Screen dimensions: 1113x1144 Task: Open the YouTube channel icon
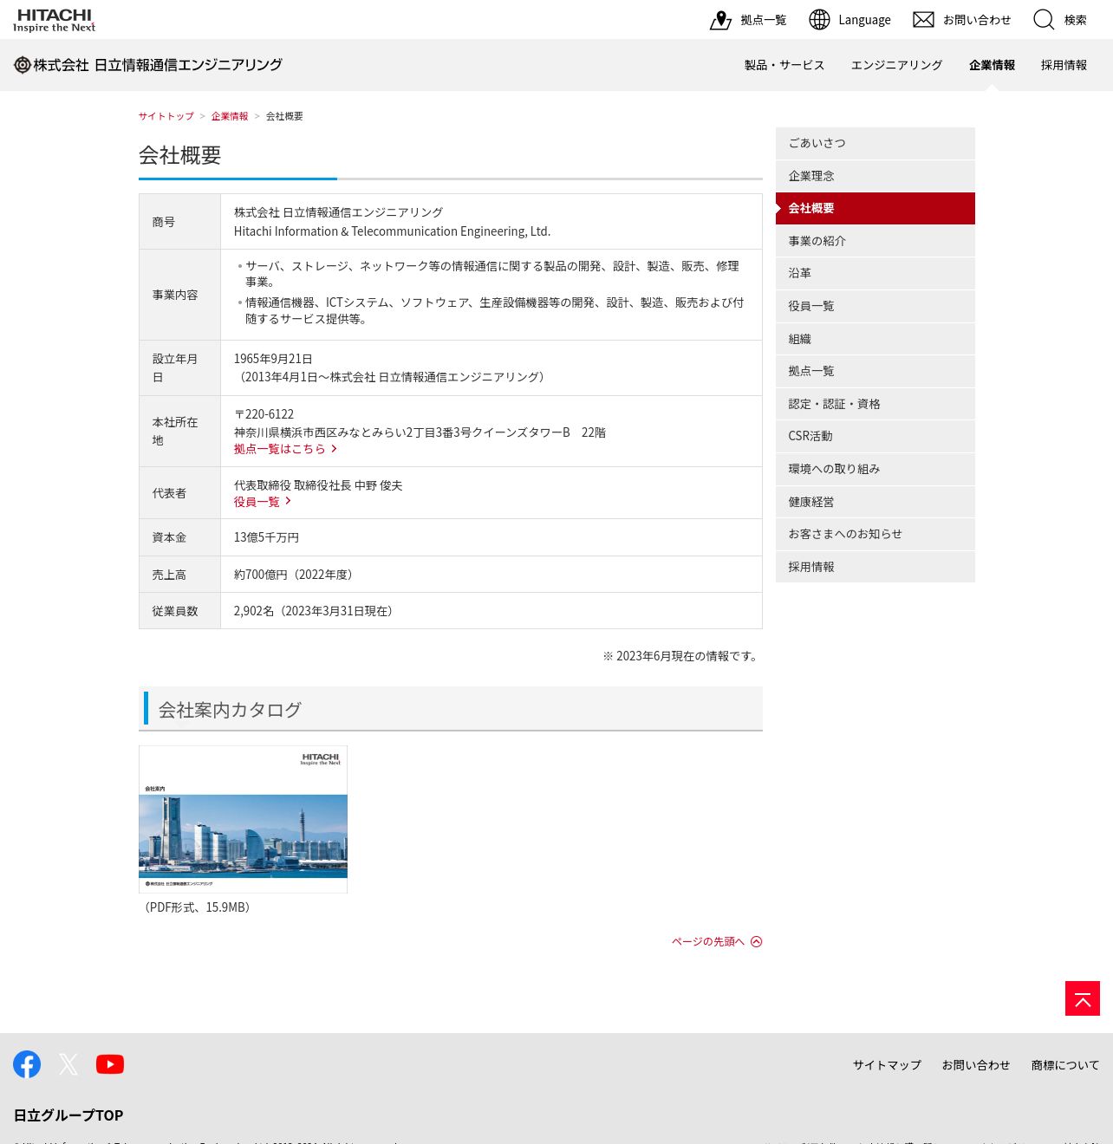click(110, 1064)
